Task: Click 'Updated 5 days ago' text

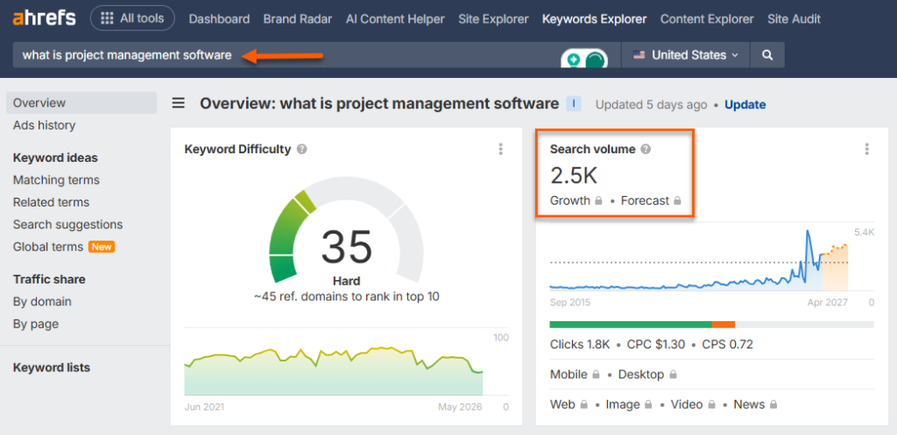Action: [x=651, y=105]
